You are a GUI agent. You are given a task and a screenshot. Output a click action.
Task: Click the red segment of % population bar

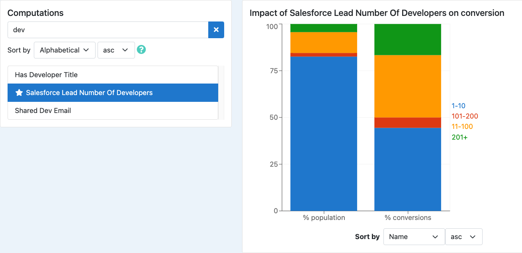click(324, 55)
